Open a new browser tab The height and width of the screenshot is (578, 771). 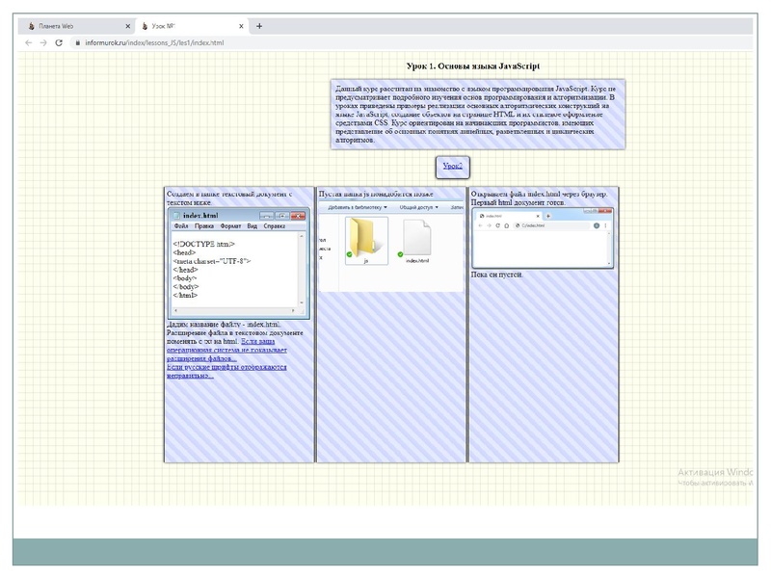[x=258, y=26]
